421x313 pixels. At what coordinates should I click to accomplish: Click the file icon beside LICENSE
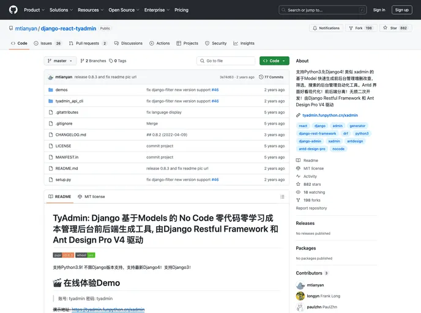pyautogui.click(x=51, y=146)
